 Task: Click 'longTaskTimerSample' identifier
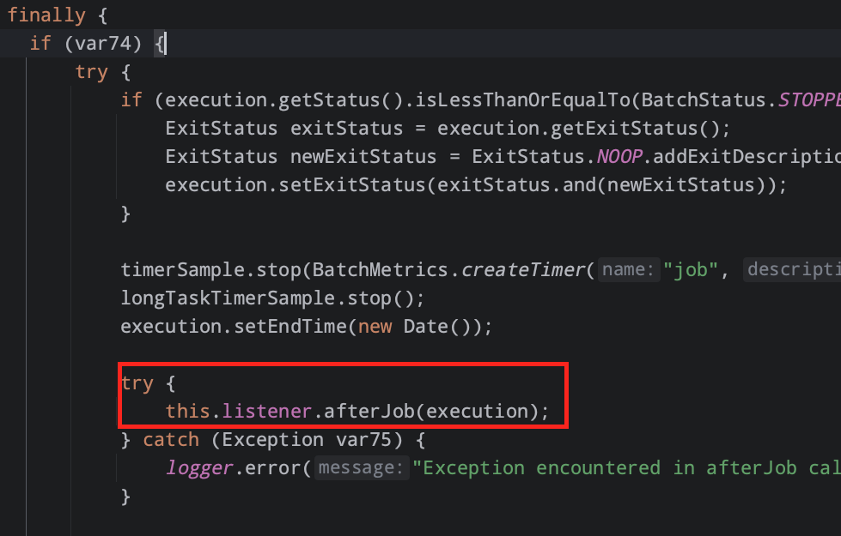click(228, 298)
